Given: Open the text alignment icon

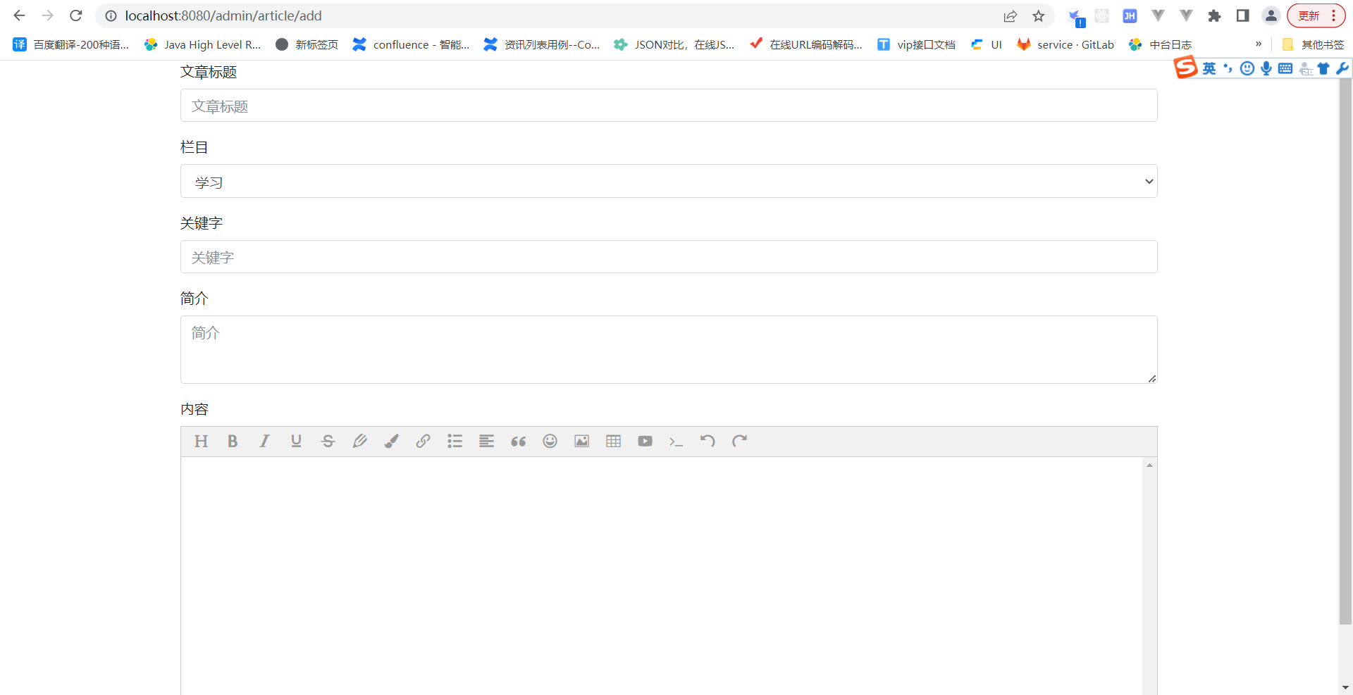Looking at the screenshot, I should coord(486,441).
